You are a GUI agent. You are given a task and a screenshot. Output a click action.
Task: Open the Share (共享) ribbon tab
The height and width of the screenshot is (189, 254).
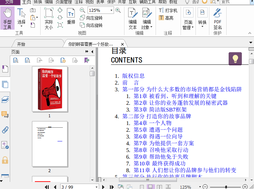(x=122, y=2)
